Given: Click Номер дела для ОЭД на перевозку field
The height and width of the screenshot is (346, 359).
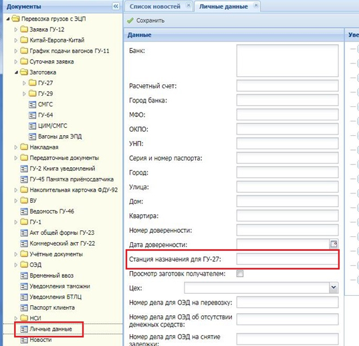Looking at the screenshot, I should (287, 302).
